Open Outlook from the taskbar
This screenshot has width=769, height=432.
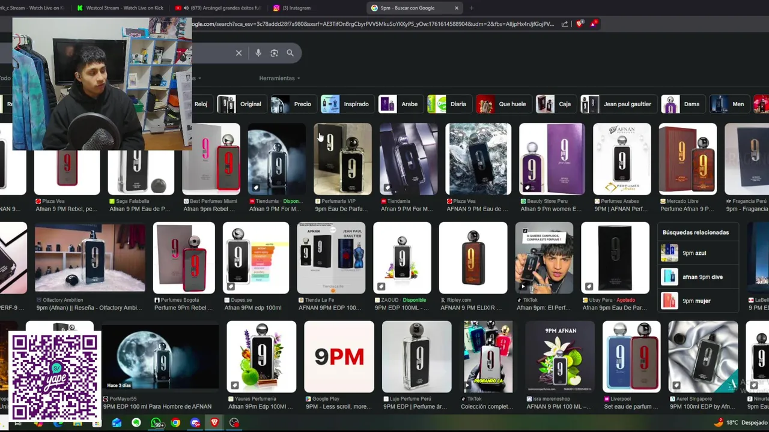[117, 423]
